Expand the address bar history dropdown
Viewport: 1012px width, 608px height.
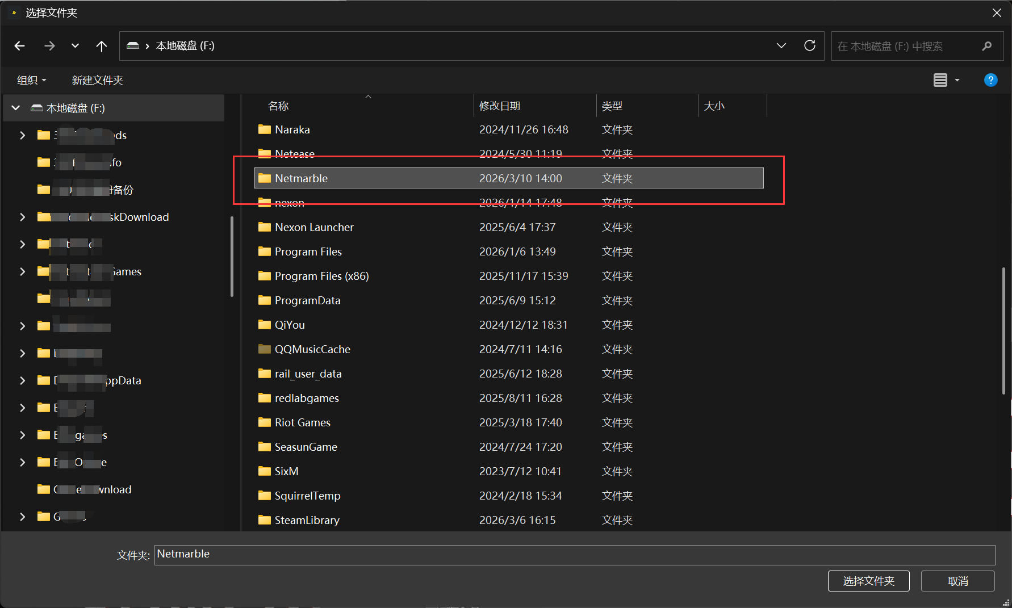click(x=781, y=46)
